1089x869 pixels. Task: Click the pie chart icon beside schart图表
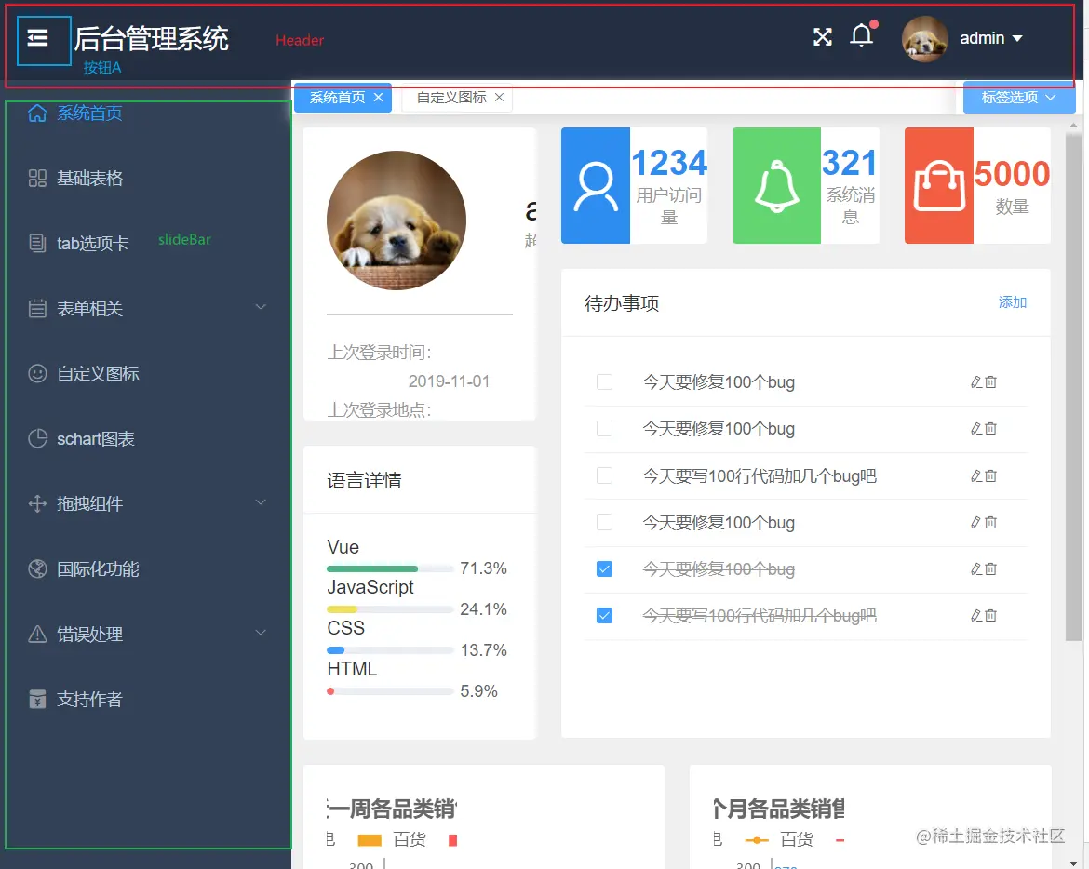[37, 438]
